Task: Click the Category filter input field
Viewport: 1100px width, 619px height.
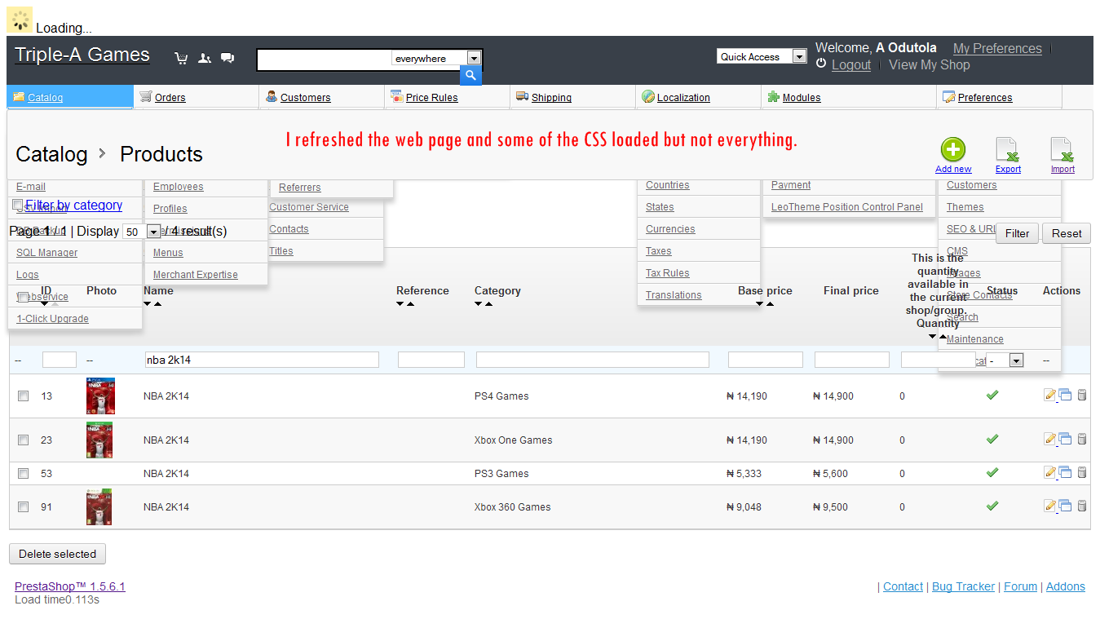Action: [x=593, y=360]
